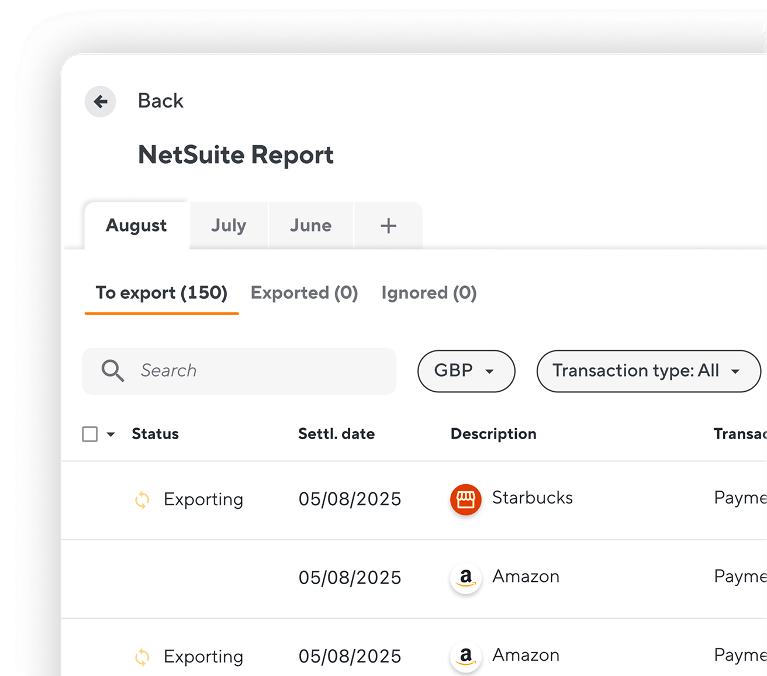This screenshot has height=676, width=767.
Task: Click Starbucks row exporting spinner icon
Action: click(142, 500)
